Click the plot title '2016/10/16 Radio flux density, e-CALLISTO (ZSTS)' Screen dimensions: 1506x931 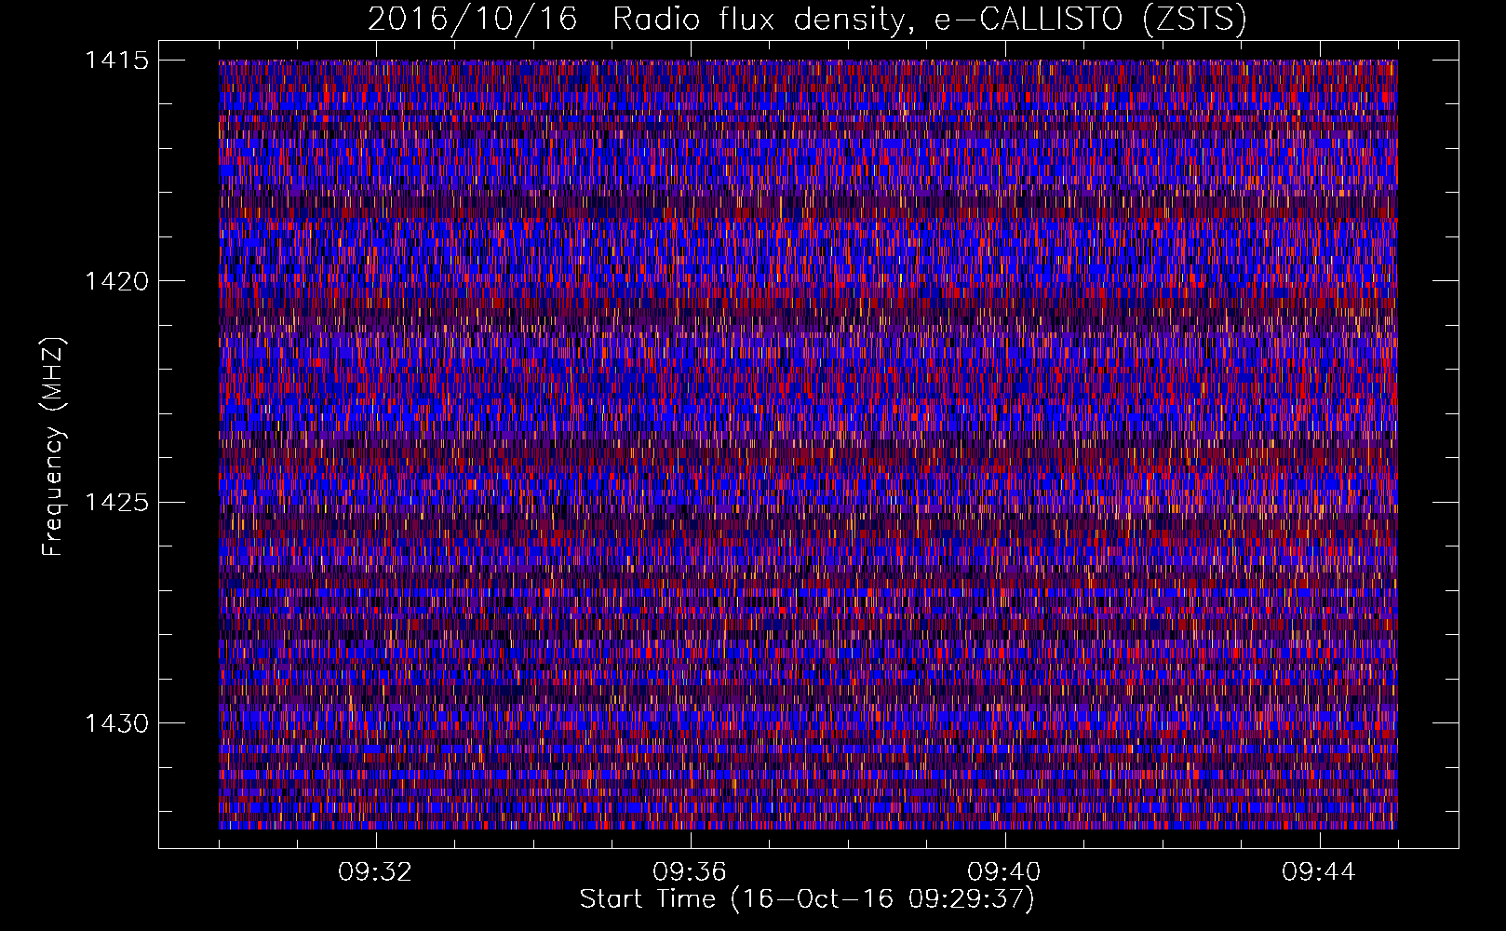tap(807, 20)
